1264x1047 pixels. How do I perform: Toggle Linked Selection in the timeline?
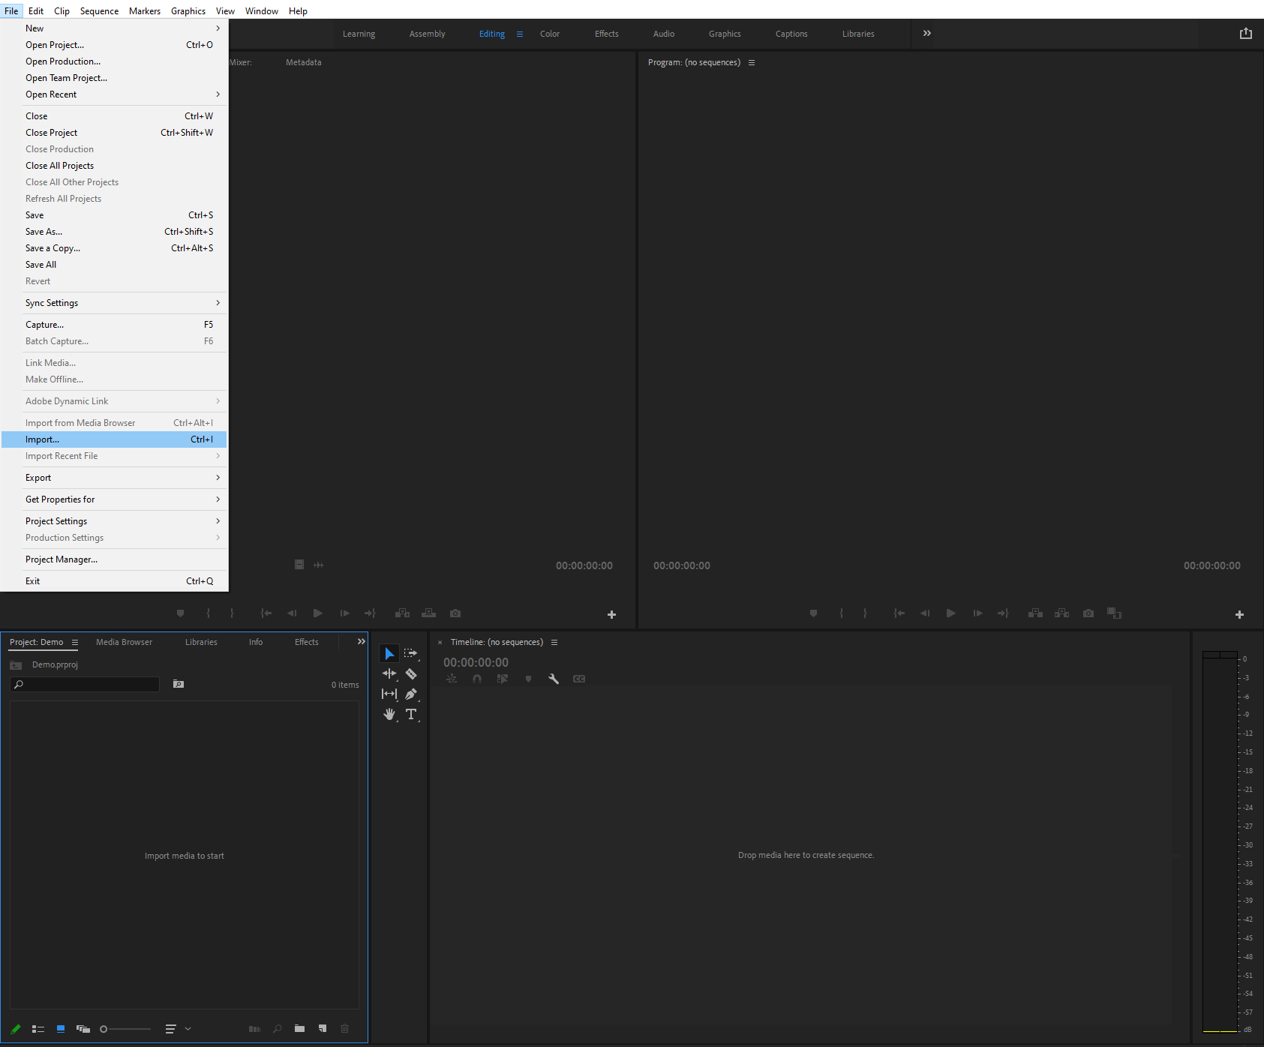(452, 679)
